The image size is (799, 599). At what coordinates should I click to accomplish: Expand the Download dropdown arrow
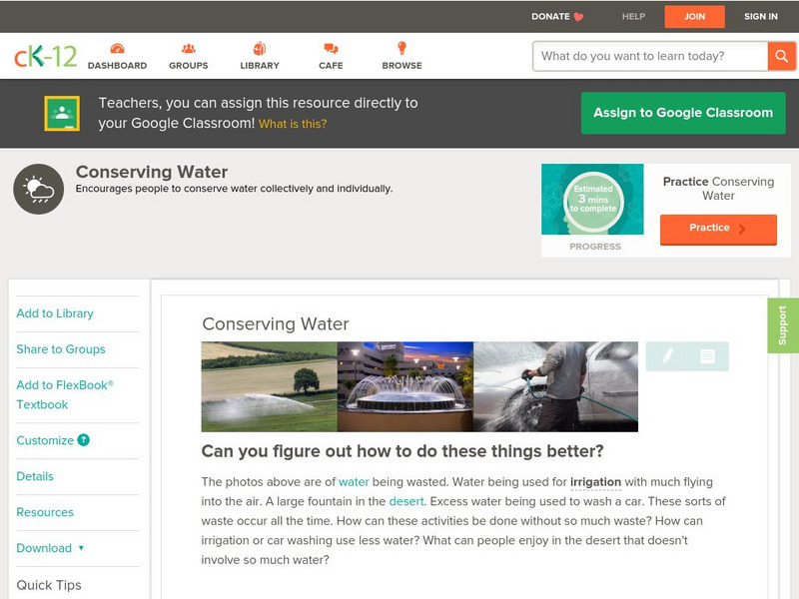click(81, 548)
